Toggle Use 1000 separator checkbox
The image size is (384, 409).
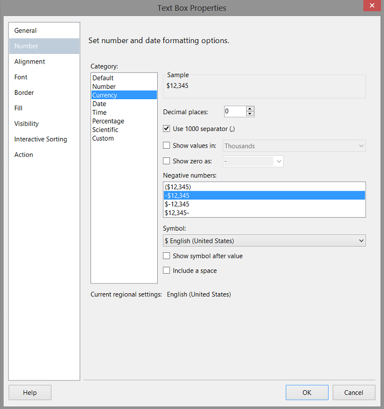pyautogui.click(x=166, y=129)
